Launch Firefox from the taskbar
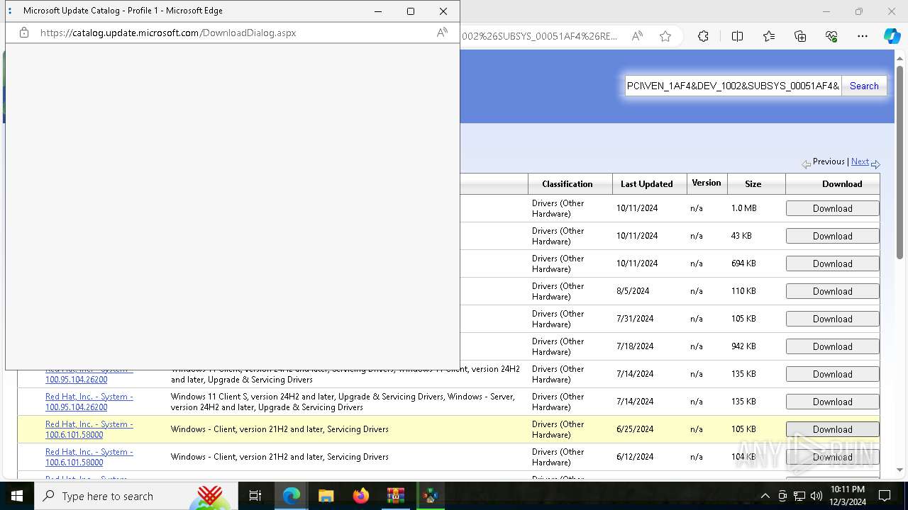The image size is (908, 510). click(x=360, y=496)
